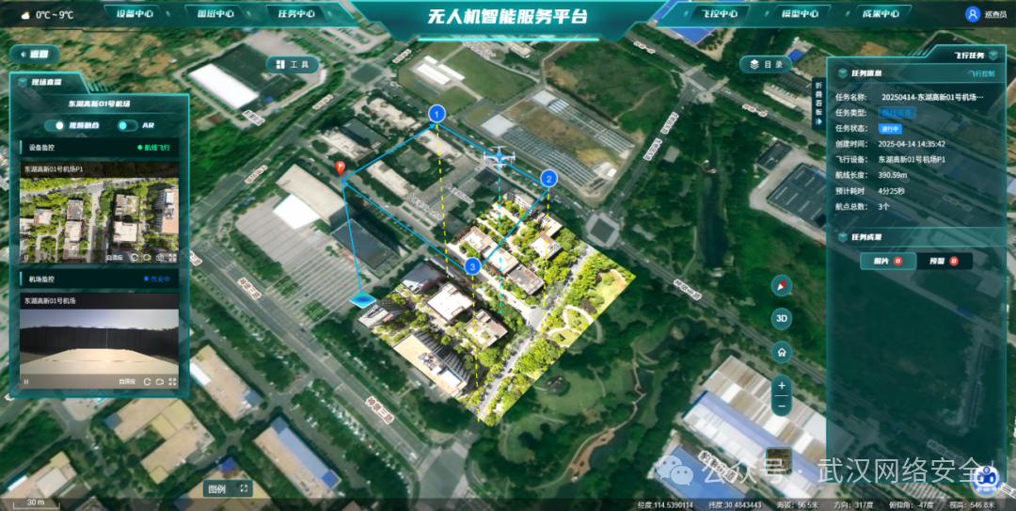Fullscreen the drone P1 video feed

pyautogui.click(x=172, y=258)
